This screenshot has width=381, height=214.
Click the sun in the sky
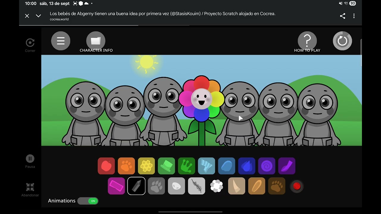coord(146,62)
